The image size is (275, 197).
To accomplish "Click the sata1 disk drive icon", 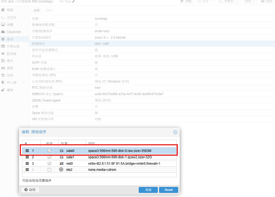I will pos(62,157).
